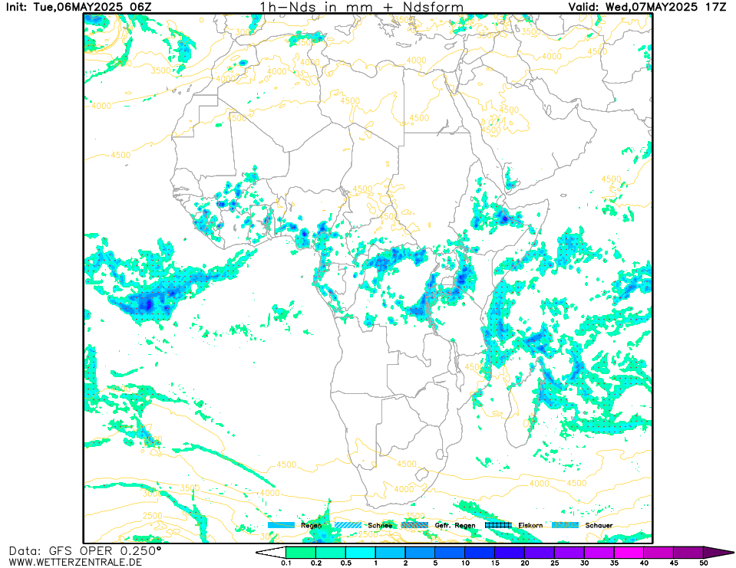Click the colorbar tick label 5
Viewport: 736px width, 568px height.
click(x=435, y=563)
